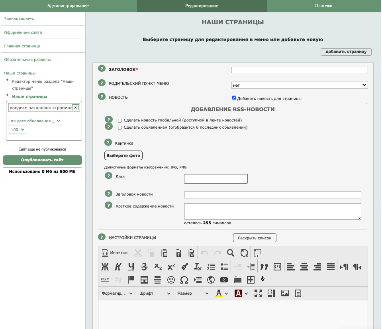The width and height of the screenshot is (382, 329).
Task: Click Paste as plain text icon
Action: pyautogui.click(x=178, y=253)
